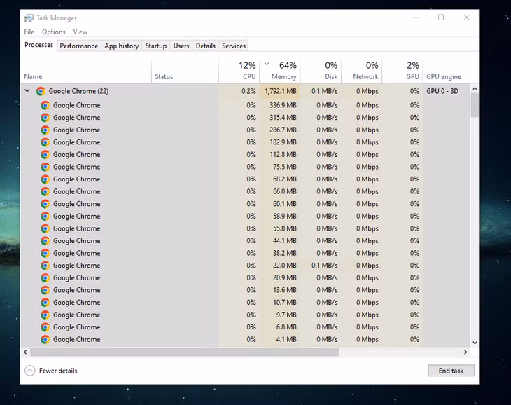This screenshot has height=405, width=511.
Task: Switch to the Performance tab
Action: pos(79,46)
